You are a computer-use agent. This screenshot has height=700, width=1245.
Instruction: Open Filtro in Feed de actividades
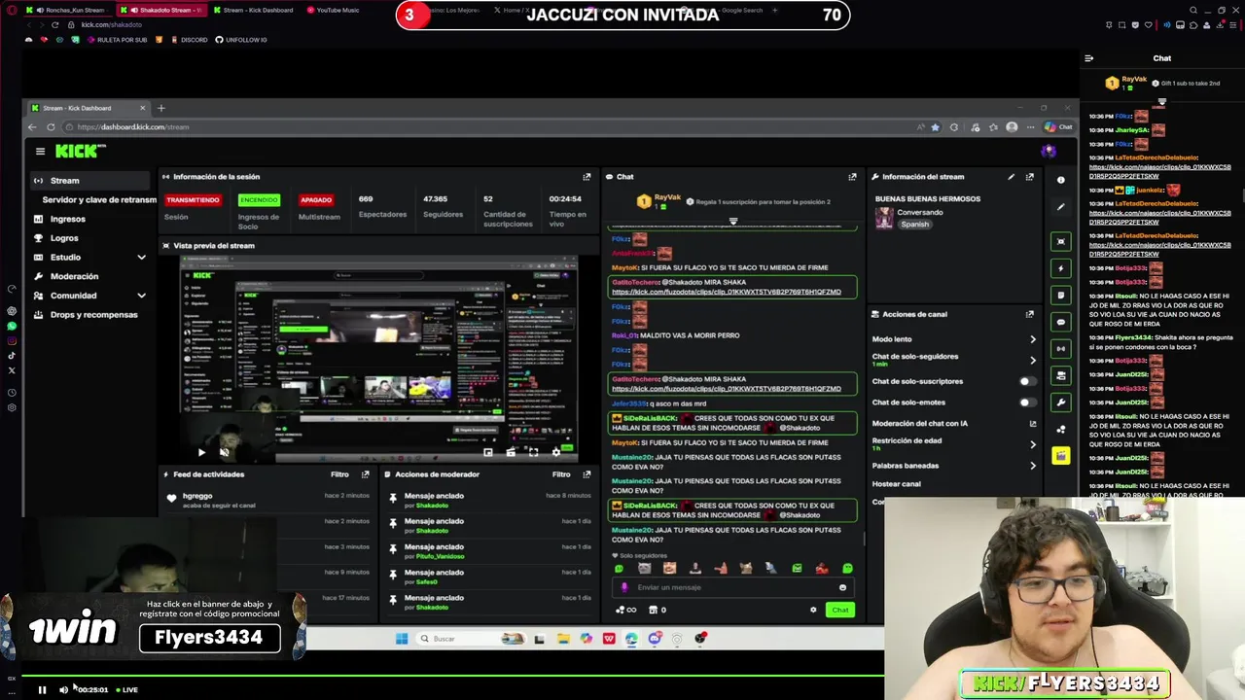coord(339,474)
